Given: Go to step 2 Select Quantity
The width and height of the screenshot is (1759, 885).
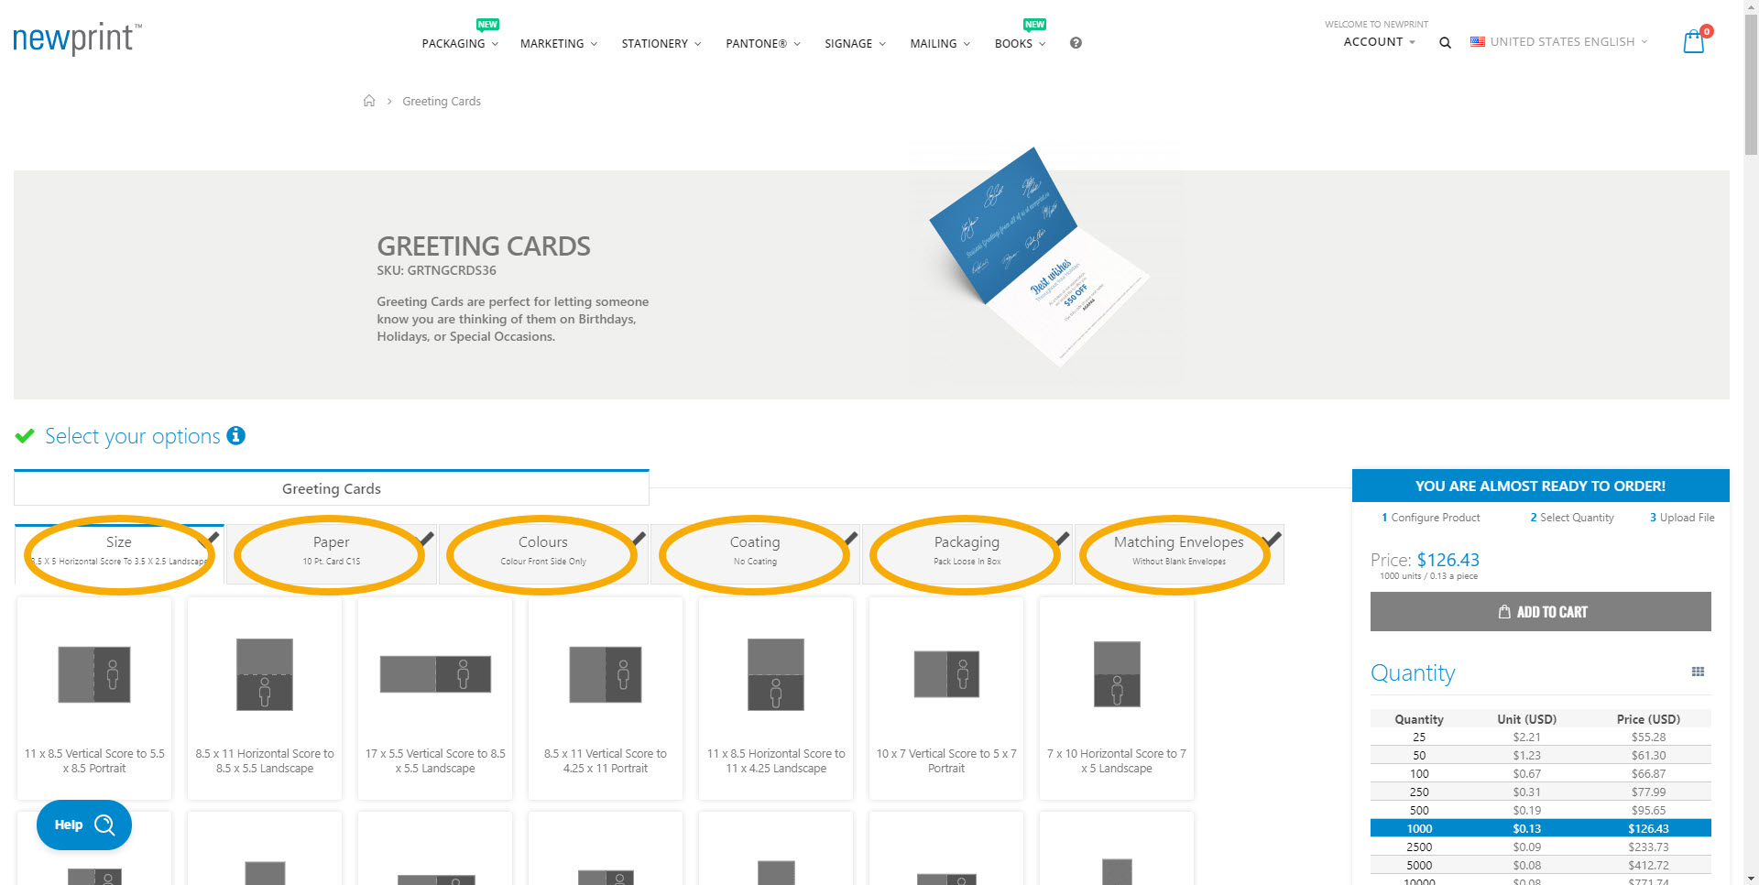Looking at the screenshot, I should click(1572, 518).
